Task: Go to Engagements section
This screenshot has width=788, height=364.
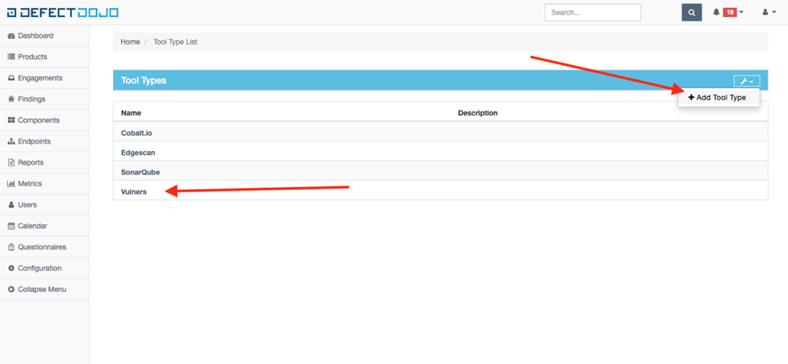Action: coord(40,78)
